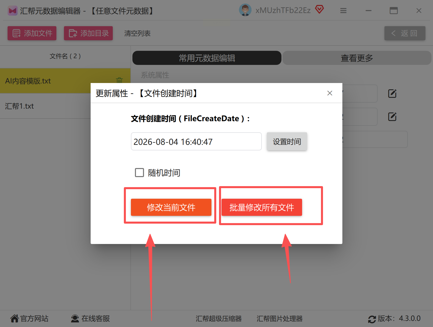Screen dimensions: 433x327
Task: Click the app logo icon in title bar
Action: 12,11
